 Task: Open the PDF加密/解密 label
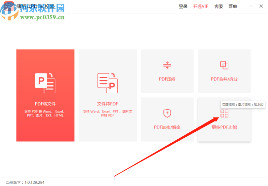click(x=167, y=127)
